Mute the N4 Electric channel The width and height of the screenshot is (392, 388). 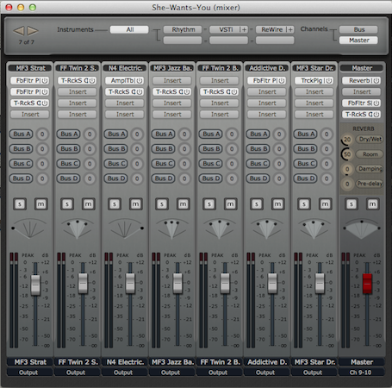[x=136, y=204]
